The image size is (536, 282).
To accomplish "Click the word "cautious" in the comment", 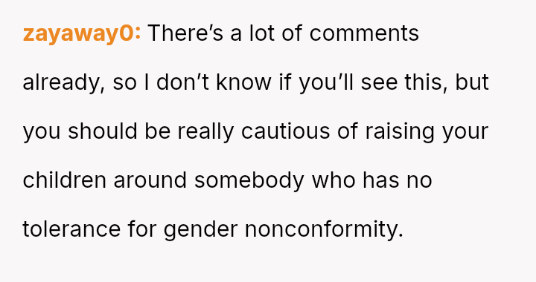I will tap(285, 131).
